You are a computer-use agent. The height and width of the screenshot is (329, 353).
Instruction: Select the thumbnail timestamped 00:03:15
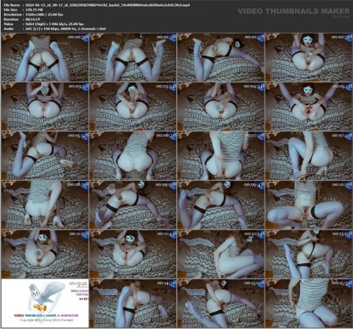pyautogui.click(x=45, y=107)
